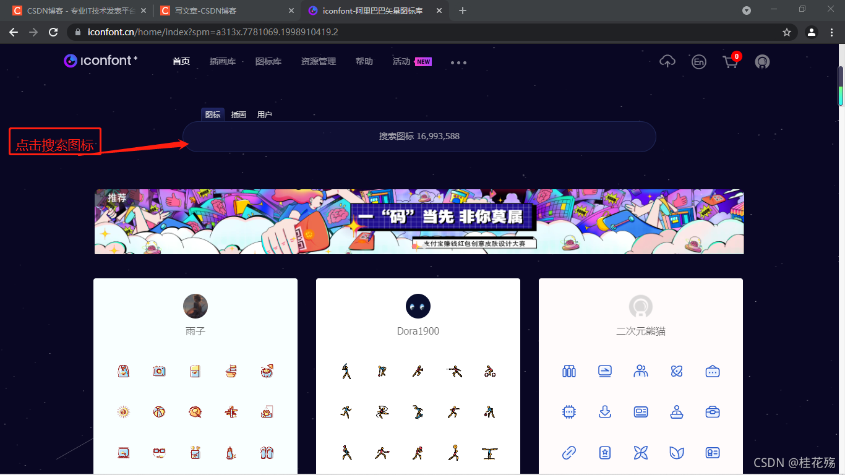The image size is (845, 475).
Task: Open Chrome profile button
Action: pos(812,32)
